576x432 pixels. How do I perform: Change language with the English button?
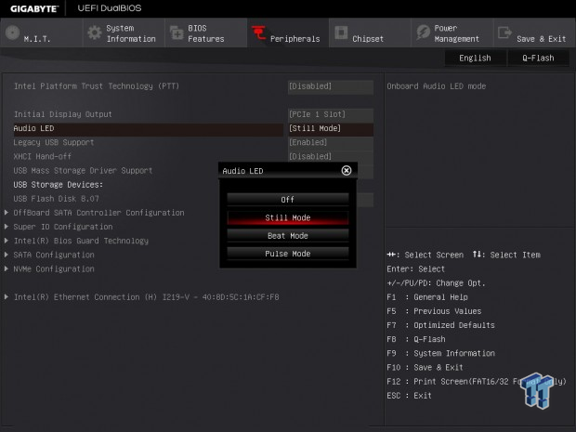[x=475, y=58]
